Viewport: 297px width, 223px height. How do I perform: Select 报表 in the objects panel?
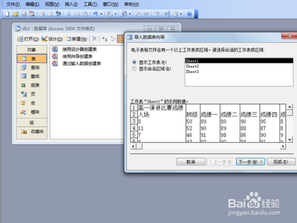click(x=32, y=85)
